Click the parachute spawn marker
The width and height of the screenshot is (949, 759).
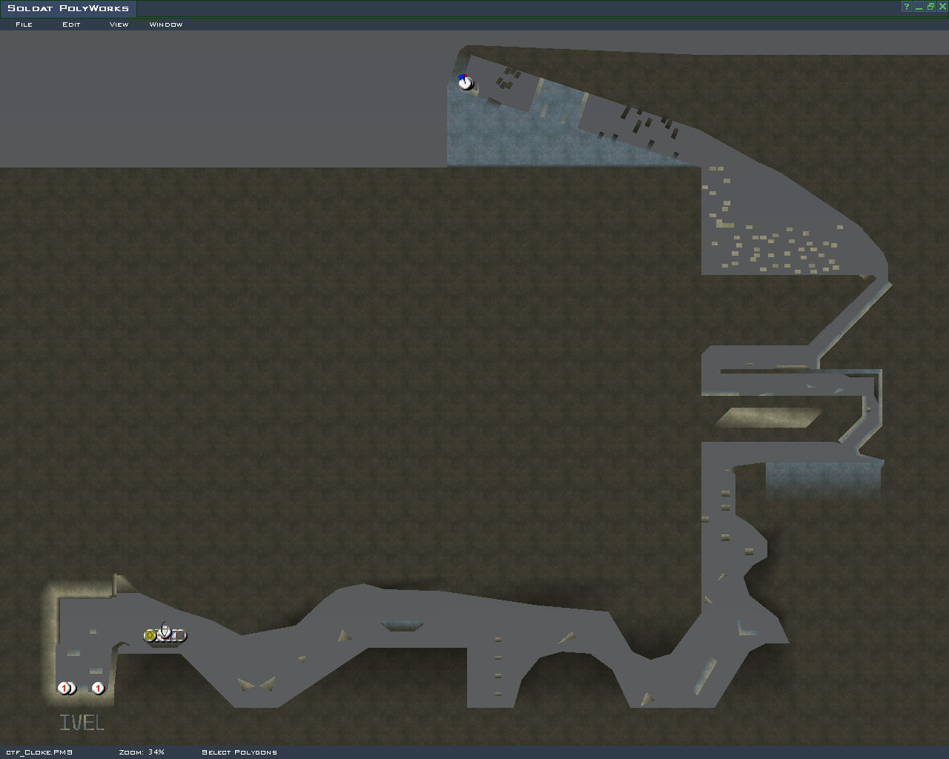tap(165, 632)
